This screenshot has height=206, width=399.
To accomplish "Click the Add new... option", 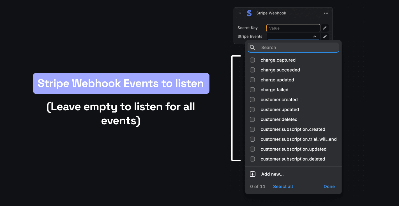I will click(272, 174).
